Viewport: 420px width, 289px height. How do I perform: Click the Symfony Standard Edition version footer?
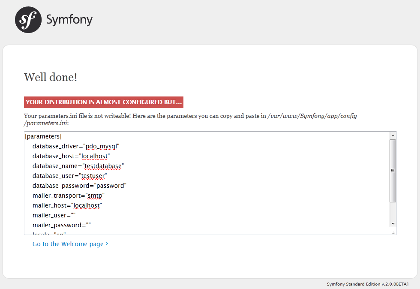pyautogui.click(x=368, y=284)
